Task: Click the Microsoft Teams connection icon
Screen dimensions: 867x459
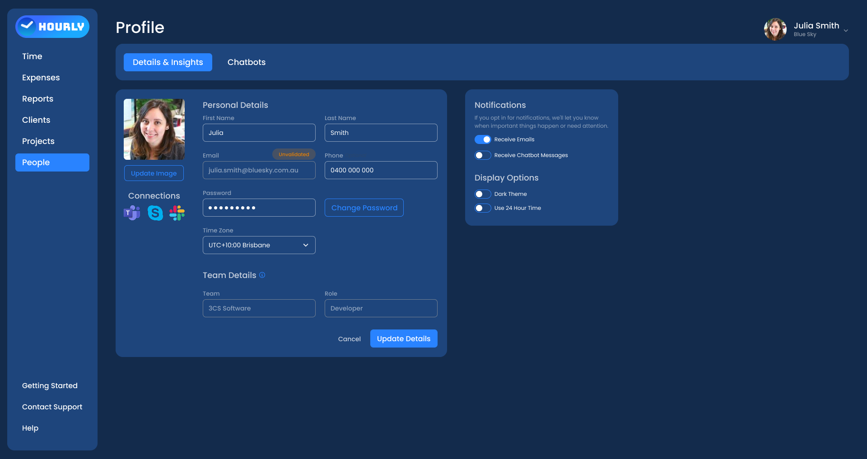Action: click(x=132, y=213)
